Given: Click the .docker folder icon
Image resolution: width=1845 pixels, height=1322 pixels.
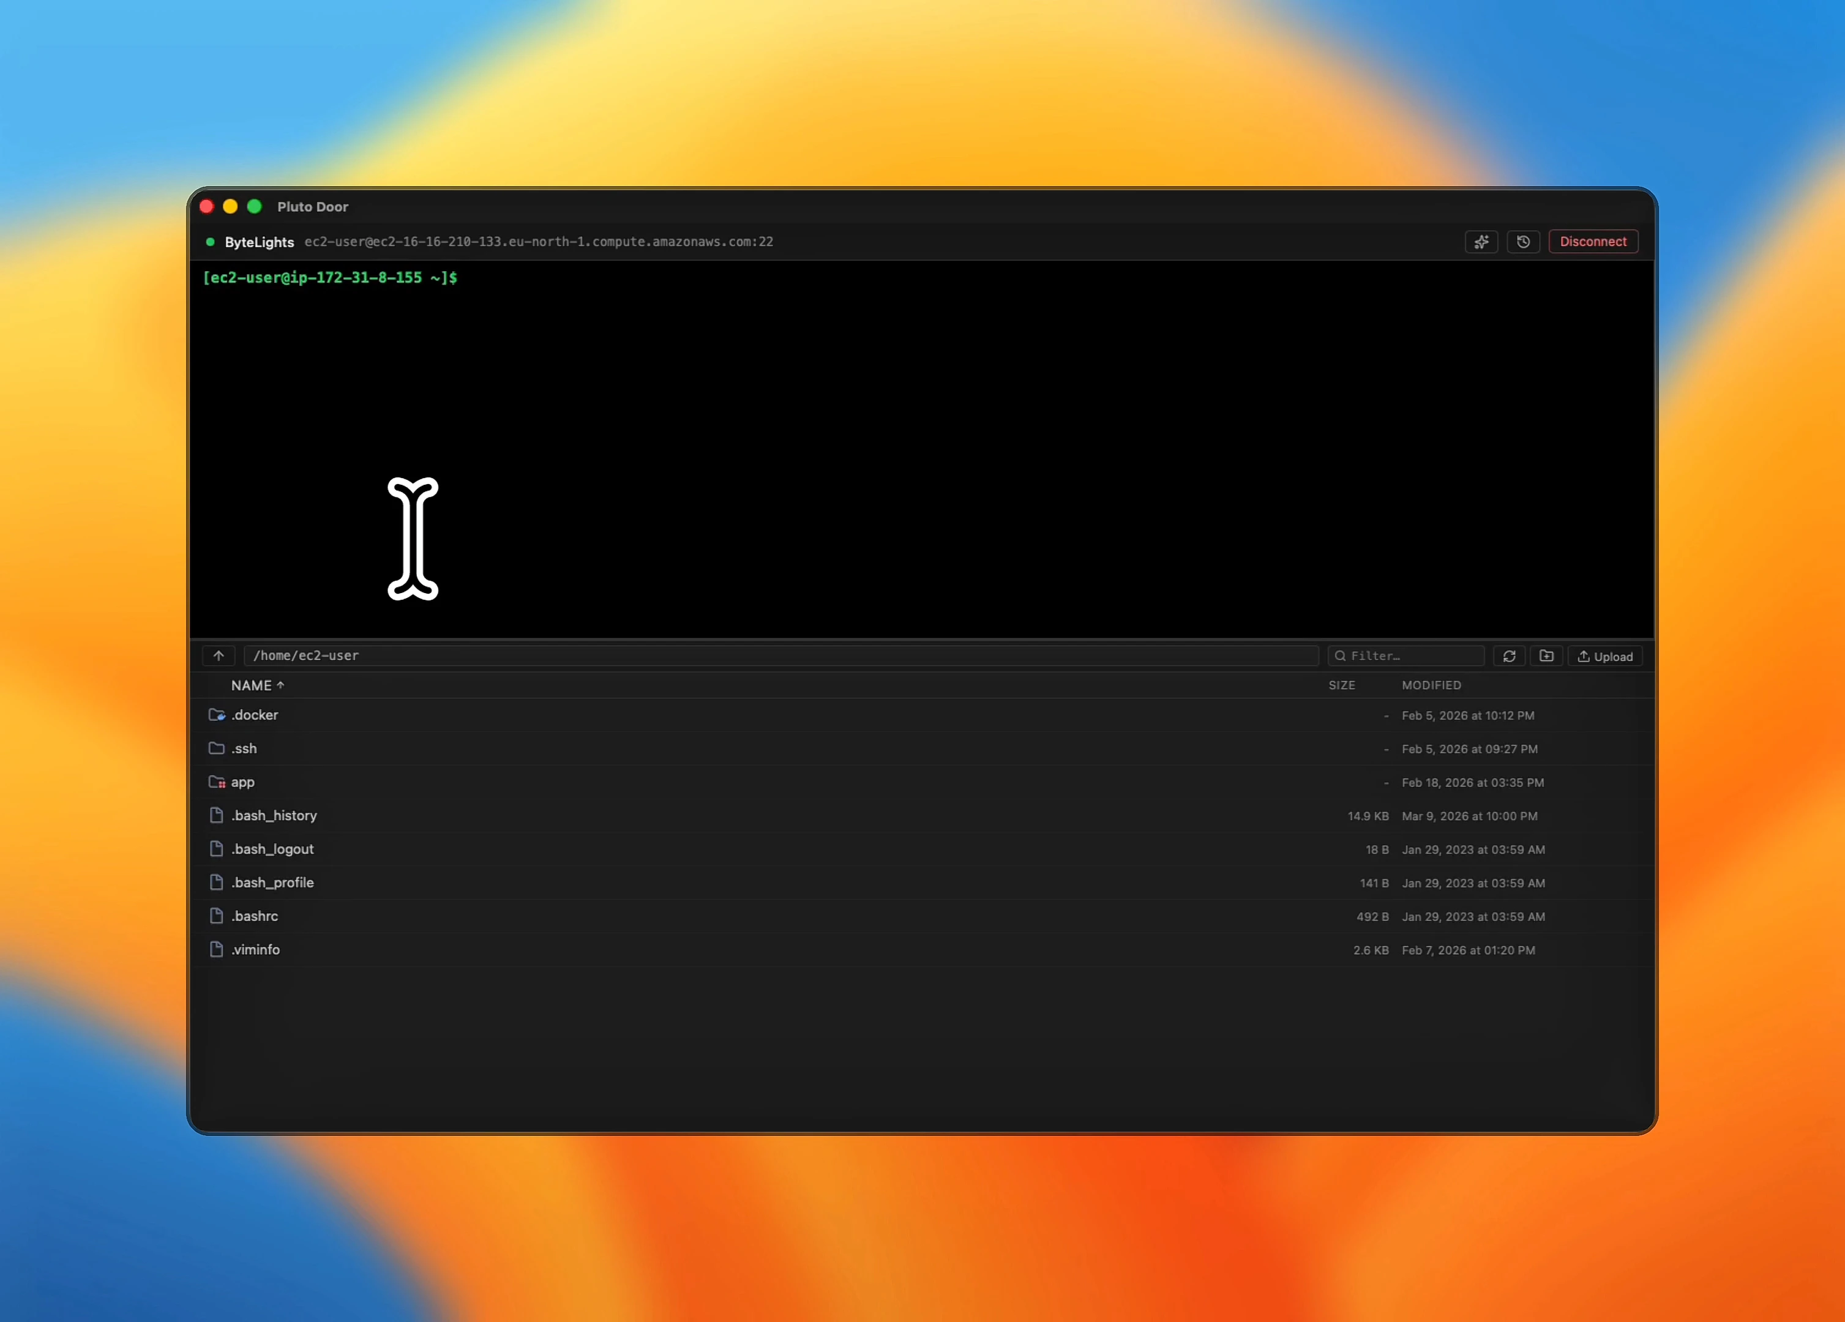Looking at the screenshot, I should 216,715.
